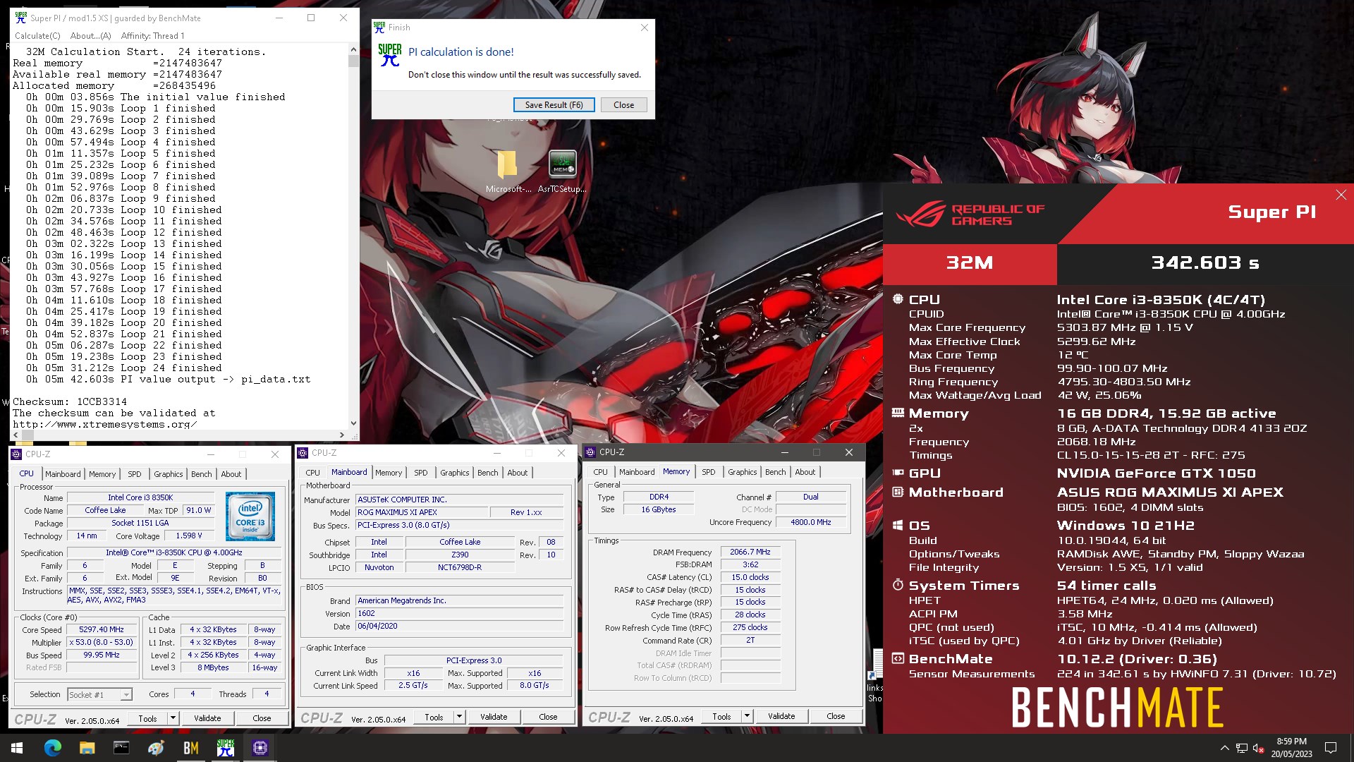Switch to BenchMate taskbar icon
This screenshot has width=1354, height=762.
click(x=191, y=748)
